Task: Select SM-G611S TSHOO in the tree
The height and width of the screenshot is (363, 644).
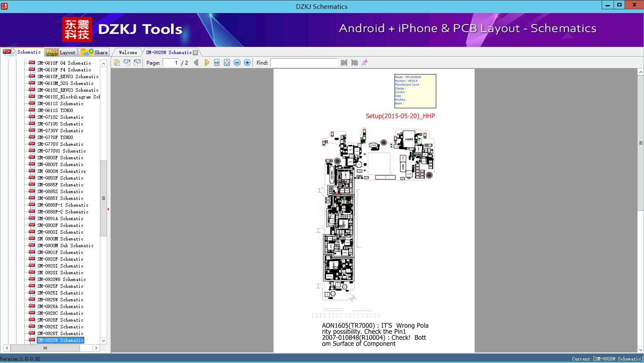Action: coord(55,110)
